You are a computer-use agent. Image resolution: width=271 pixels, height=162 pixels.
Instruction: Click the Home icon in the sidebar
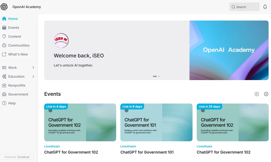pyautogui.click(x=4, y=18)
